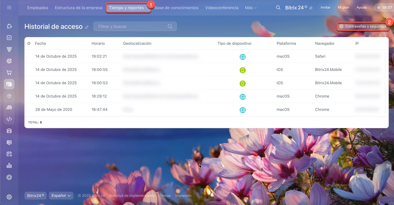Open the calendar icon in the sidebar
This screenshot has width=394, height=205.
9,154
